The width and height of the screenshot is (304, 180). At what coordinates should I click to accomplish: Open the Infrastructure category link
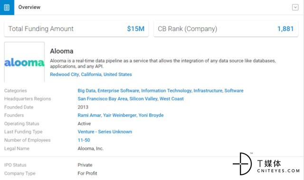point(208,90)
